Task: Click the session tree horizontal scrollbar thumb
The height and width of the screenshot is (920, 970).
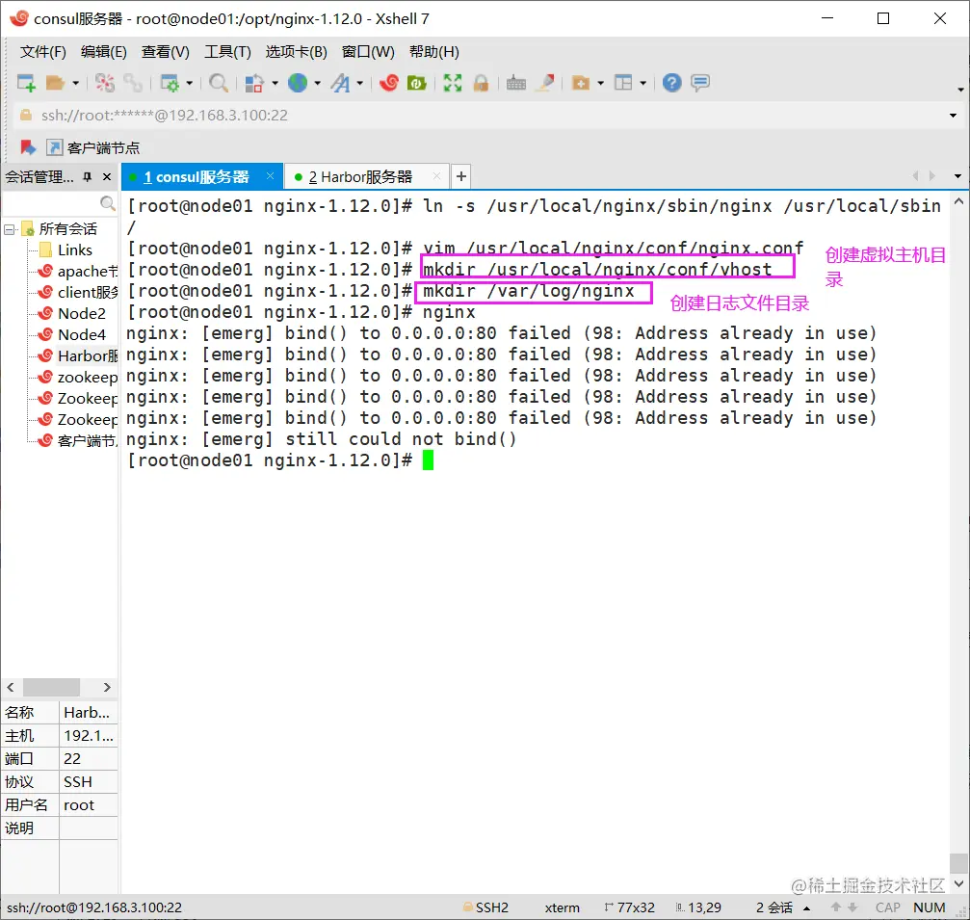Action: [51, 688]
